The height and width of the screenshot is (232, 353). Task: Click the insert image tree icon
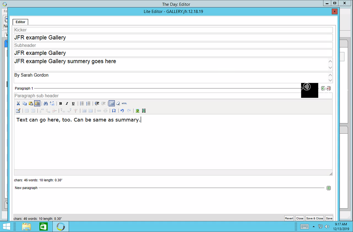pos(137,111)
